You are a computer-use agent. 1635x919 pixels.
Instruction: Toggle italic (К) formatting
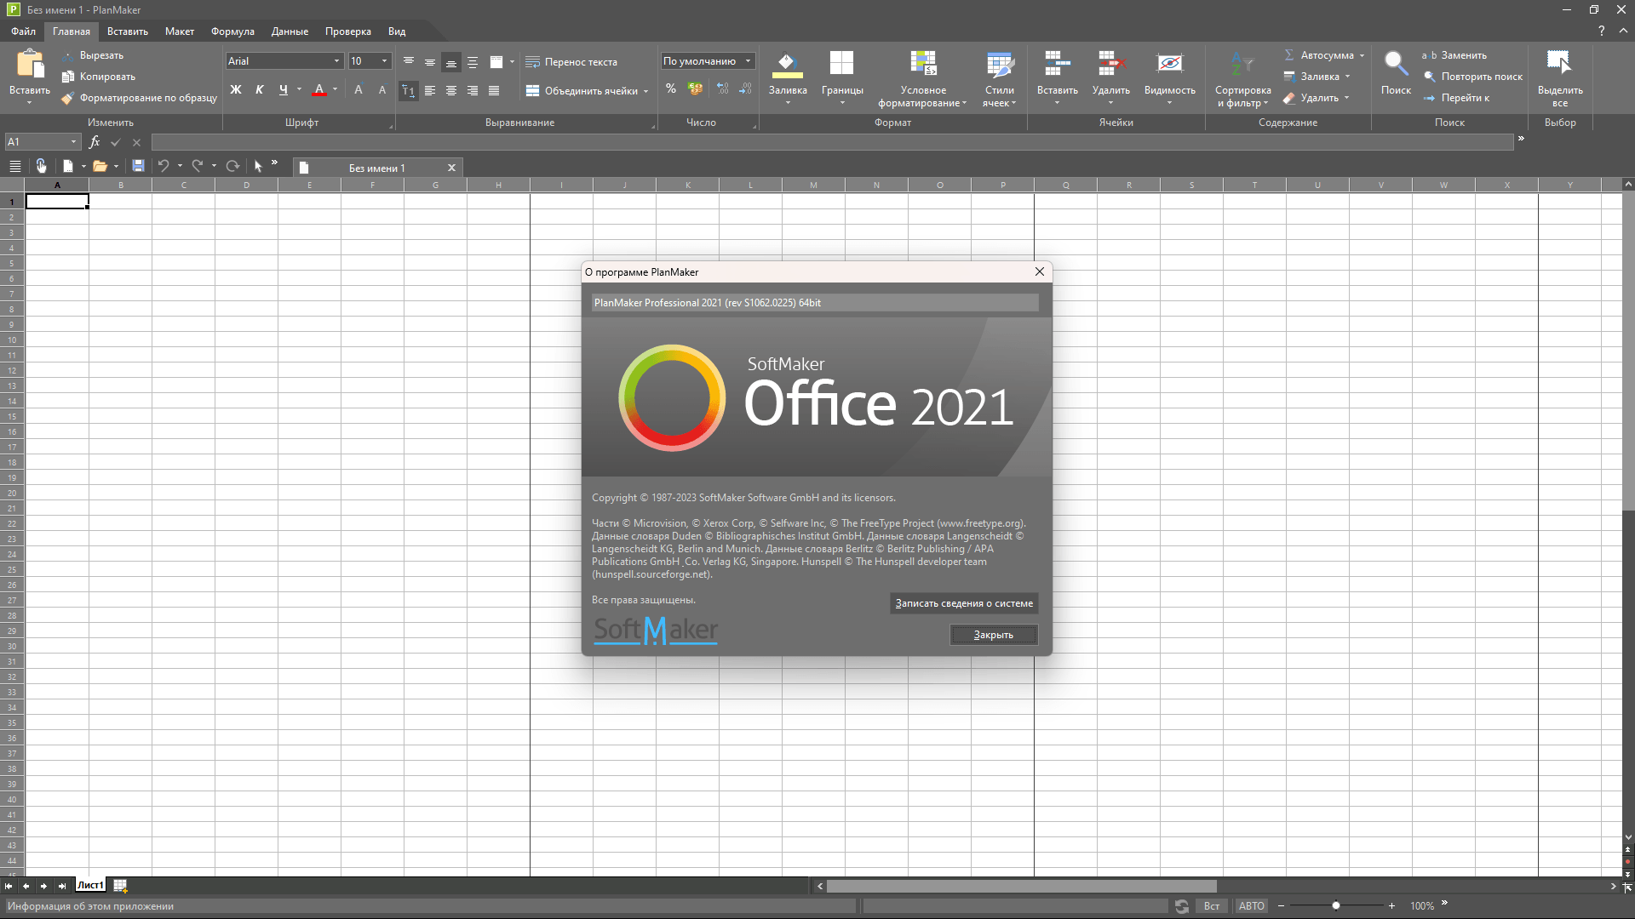coord(260,89)
